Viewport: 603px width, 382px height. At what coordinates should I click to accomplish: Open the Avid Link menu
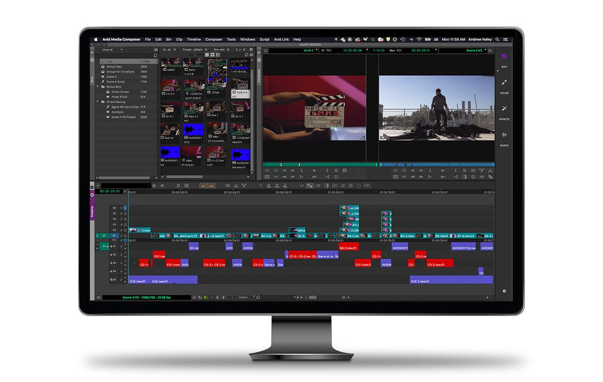281,39
